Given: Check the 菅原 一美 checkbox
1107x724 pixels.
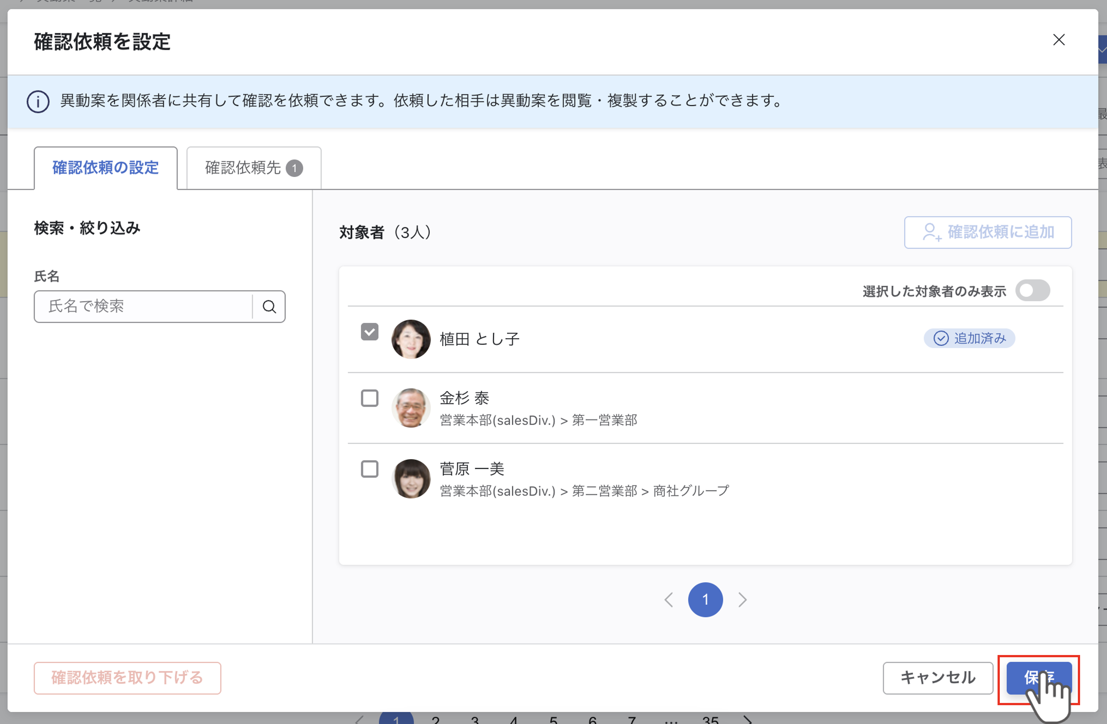Looking at the screenshot, I should click(369, 470).
